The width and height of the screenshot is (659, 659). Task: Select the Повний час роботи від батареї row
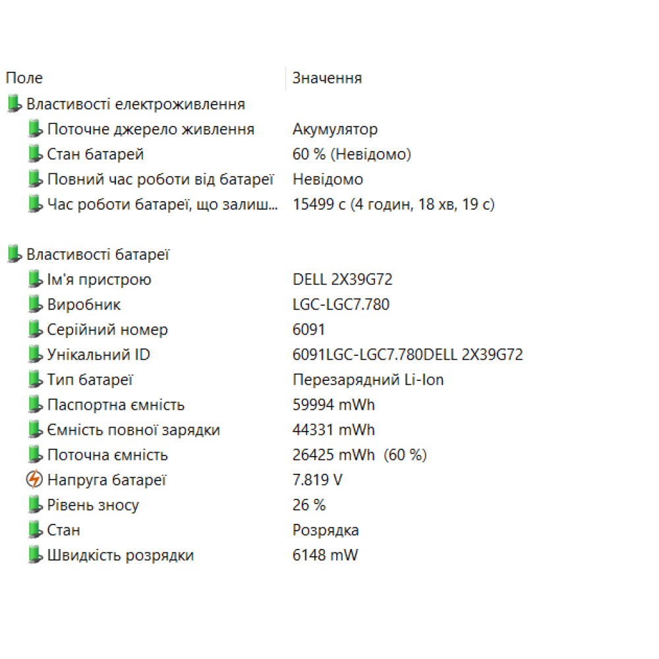click(x=160, y=179)
